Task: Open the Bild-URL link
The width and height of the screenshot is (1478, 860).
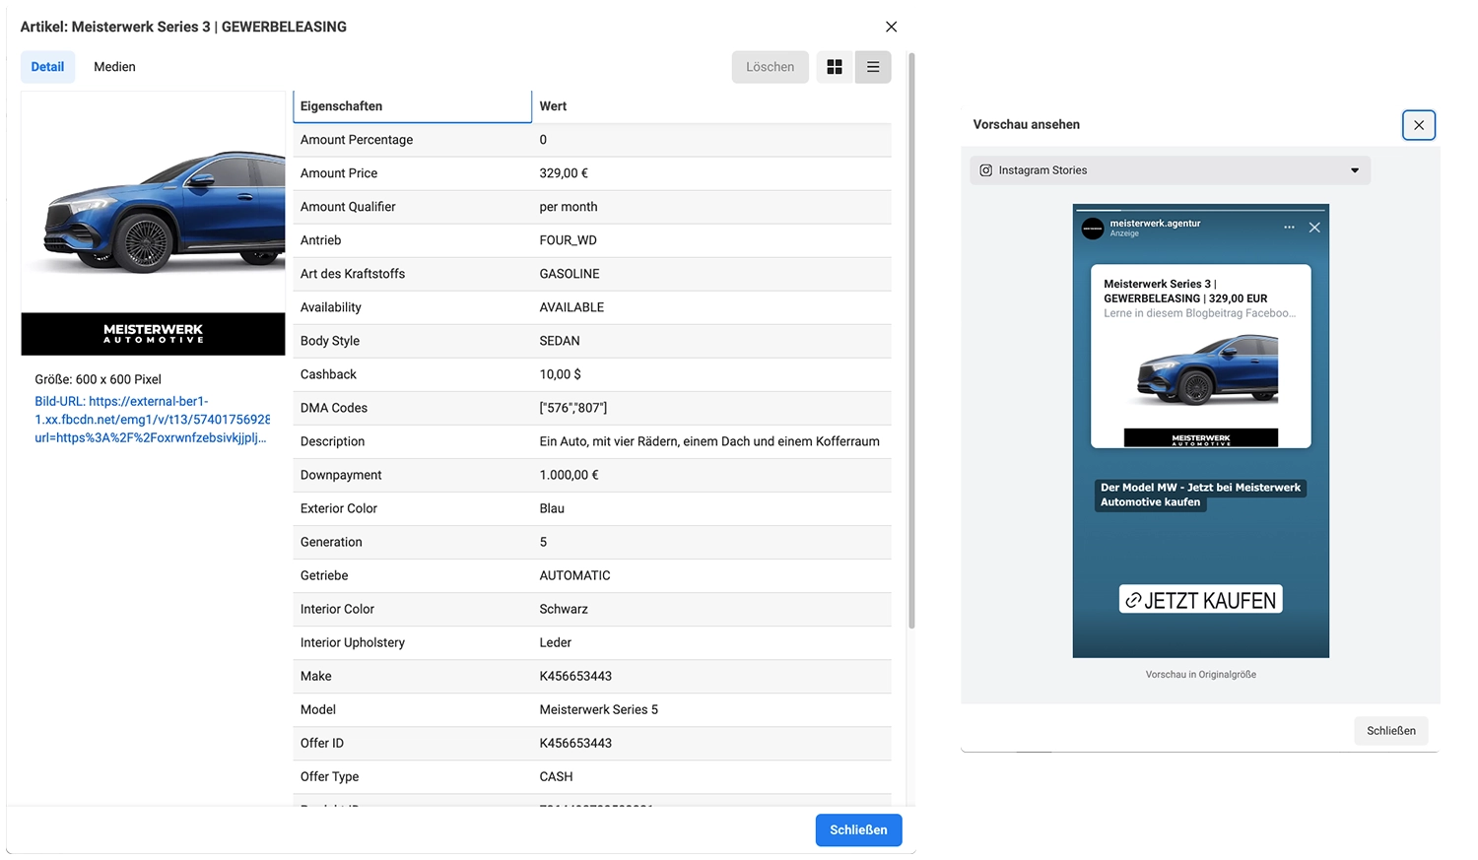Action: (x=153, y=419)
